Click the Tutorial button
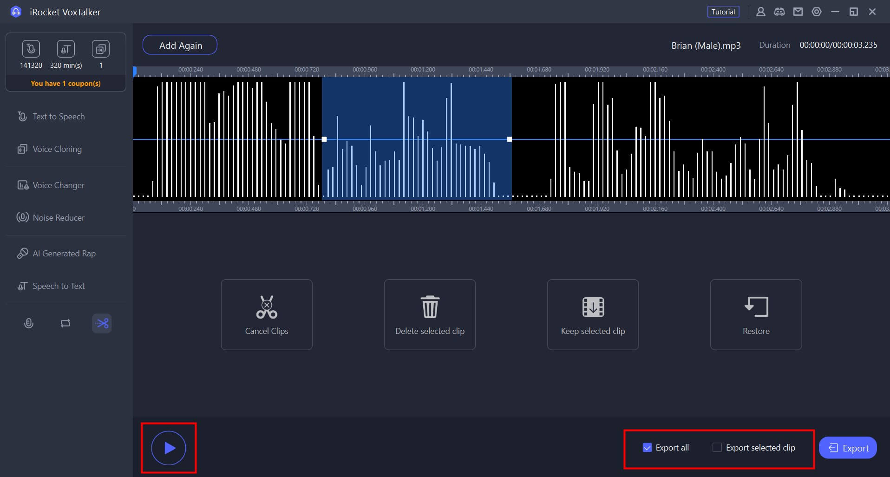 pyautogui.click(x=723, y=12)
